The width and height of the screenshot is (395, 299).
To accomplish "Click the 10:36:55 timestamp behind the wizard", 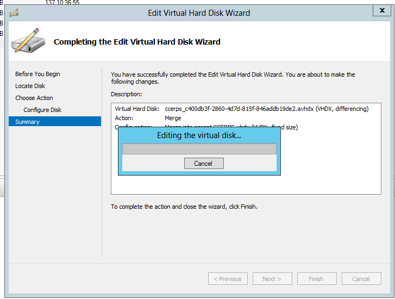I will pyautogui.click(x=62, y=3).
